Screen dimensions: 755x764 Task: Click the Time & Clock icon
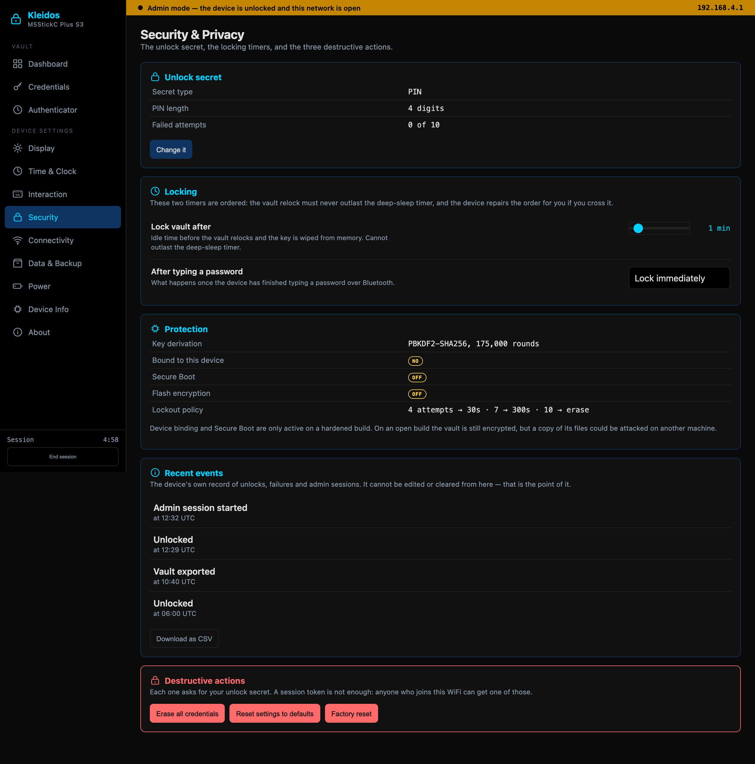point(17,171)
